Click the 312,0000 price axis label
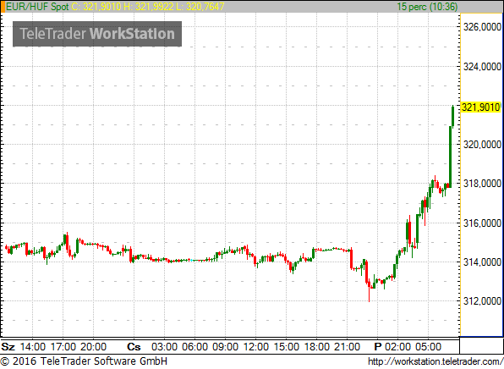Image resolution: width=504 pixels, height=369 pixels. (x=482, y=300)
